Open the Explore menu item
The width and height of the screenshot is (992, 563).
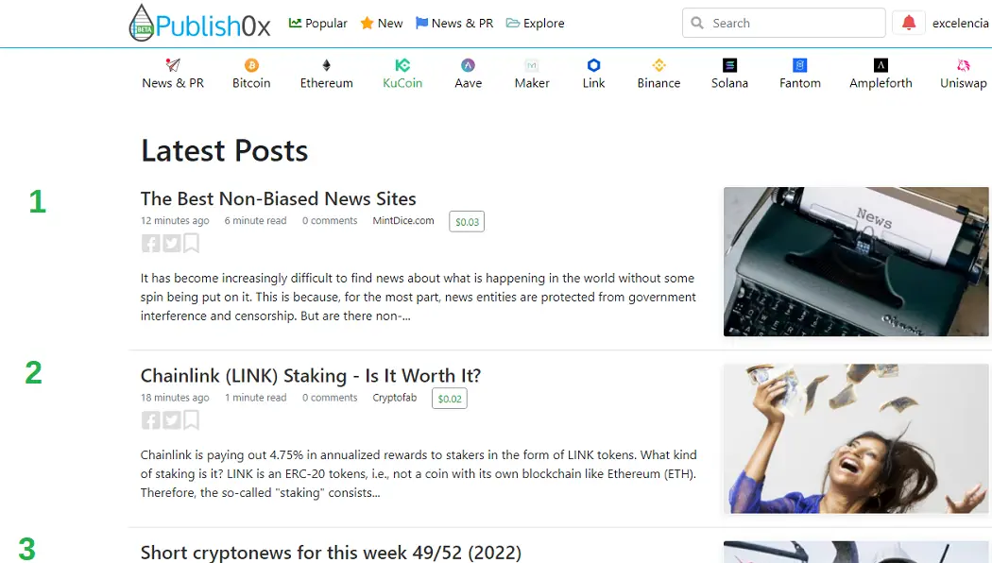(536, 24)
